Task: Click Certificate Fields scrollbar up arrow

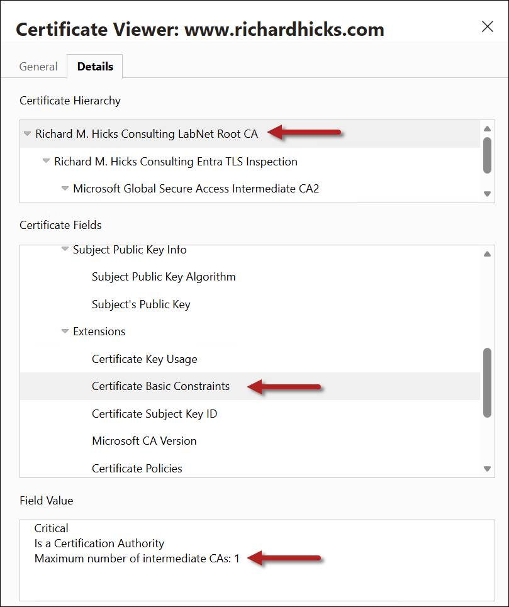Action: (488, 254)
